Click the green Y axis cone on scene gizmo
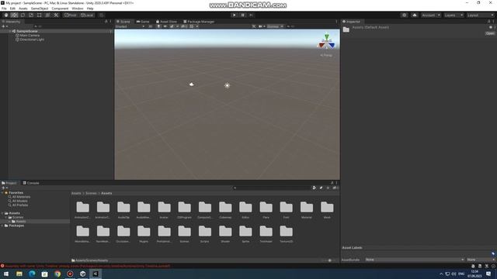Viewport: 497px width, 279px height. pos(326,36)
